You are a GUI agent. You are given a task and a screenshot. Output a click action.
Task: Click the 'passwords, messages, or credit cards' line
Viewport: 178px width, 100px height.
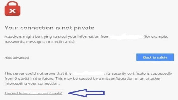(40, 42)
